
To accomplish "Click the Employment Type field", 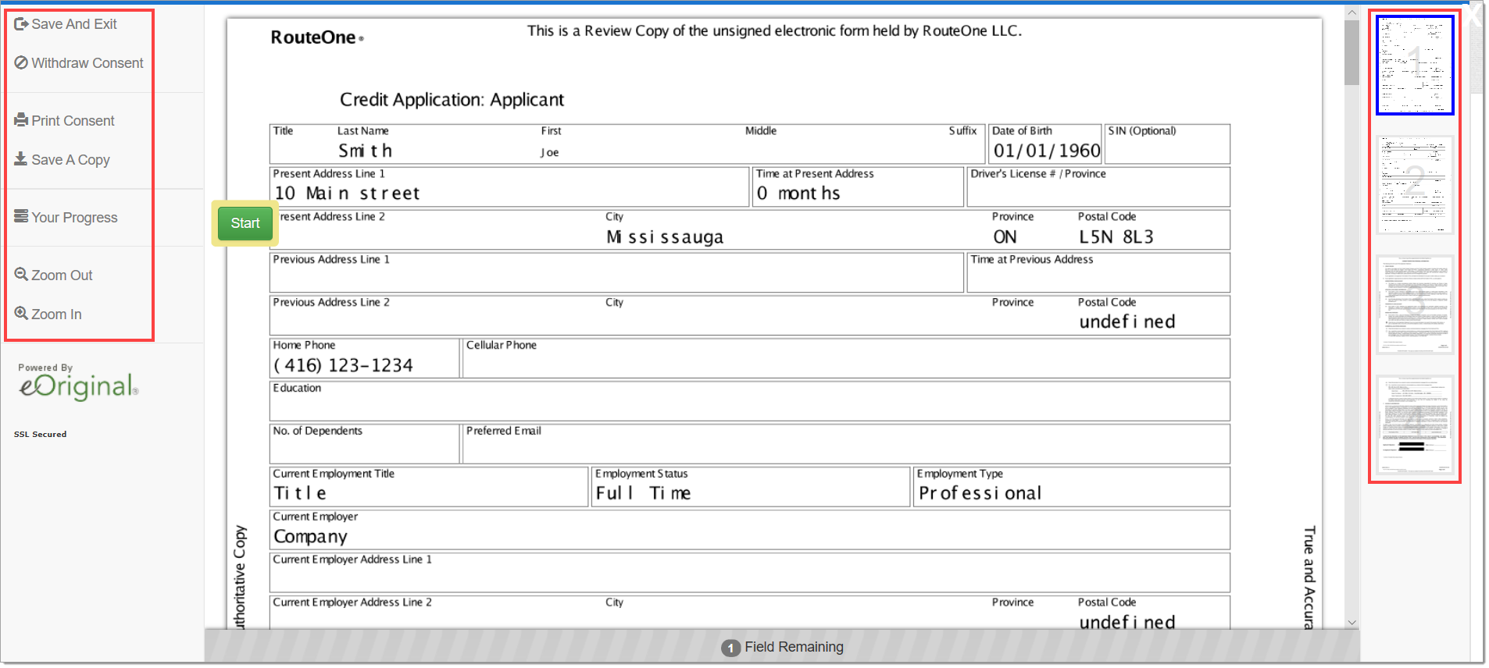I will point(1072,487).
